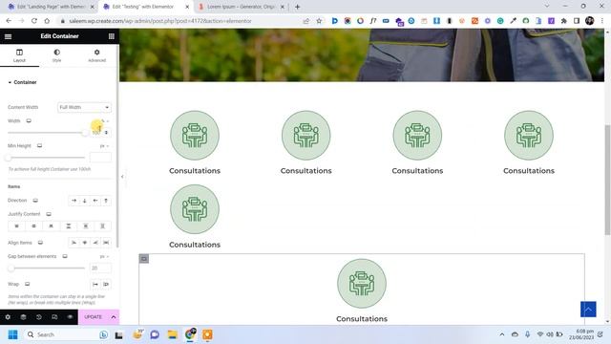Collapse the Container section

(x=22, y=82)
